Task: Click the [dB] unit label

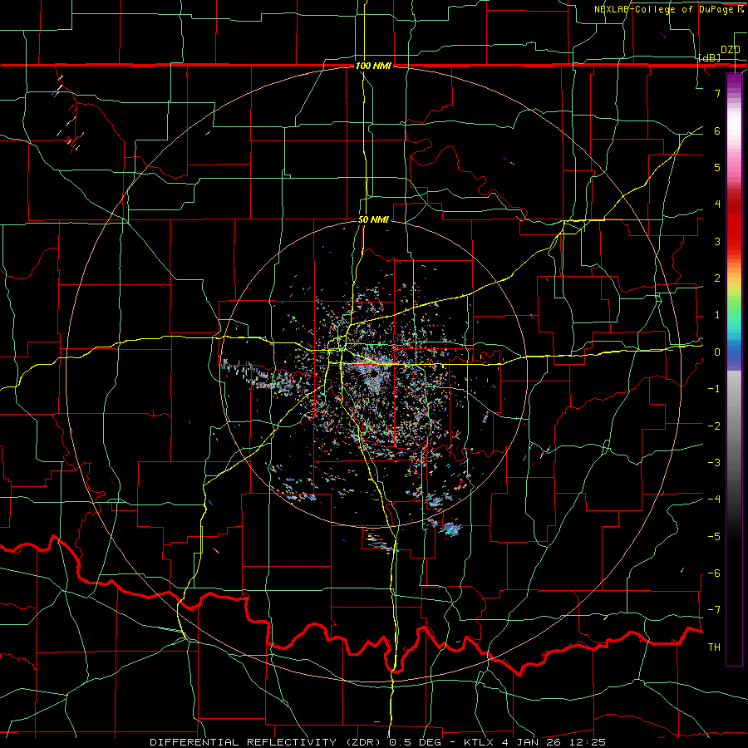Action: (710, 57)
